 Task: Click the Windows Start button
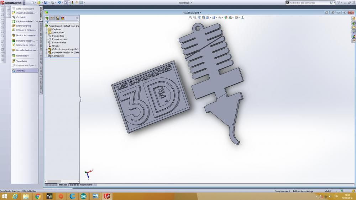click(5, 196)
